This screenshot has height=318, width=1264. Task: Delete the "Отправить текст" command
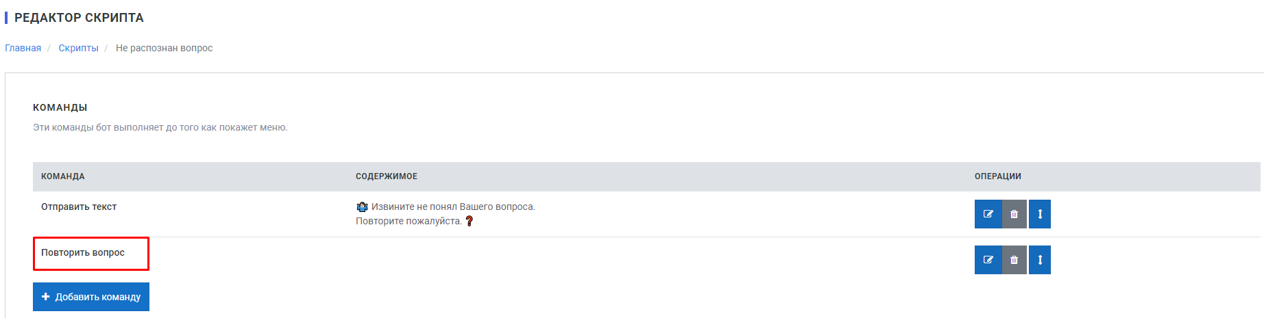click(x=1014, y=214)
